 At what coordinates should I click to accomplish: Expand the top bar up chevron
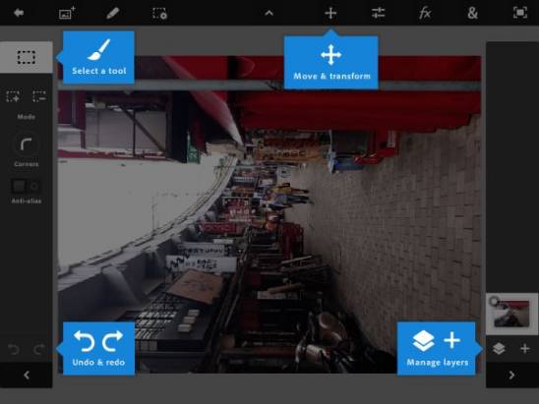[x=269, y=14]
